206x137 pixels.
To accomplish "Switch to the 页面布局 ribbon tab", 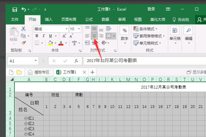I will click(x=69, y=20).
